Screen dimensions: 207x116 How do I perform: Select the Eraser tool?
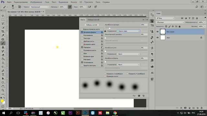click(x=3, y=55)
